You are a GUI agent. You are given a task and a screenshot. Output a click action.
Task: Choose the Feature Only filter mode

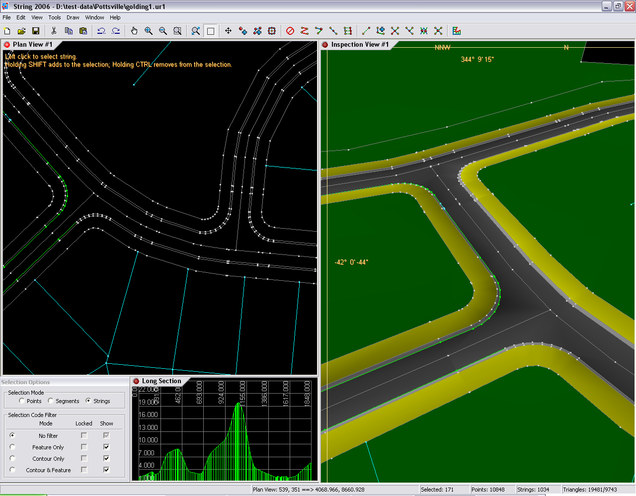tap(12, 447)
